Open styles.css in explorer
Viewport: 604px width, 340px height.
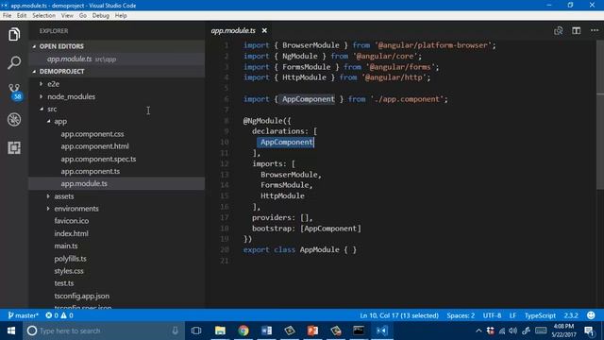(69, 271)
